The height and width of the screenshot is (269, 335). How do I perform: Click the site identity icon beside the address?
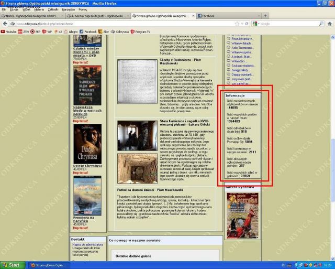(13, 24)
